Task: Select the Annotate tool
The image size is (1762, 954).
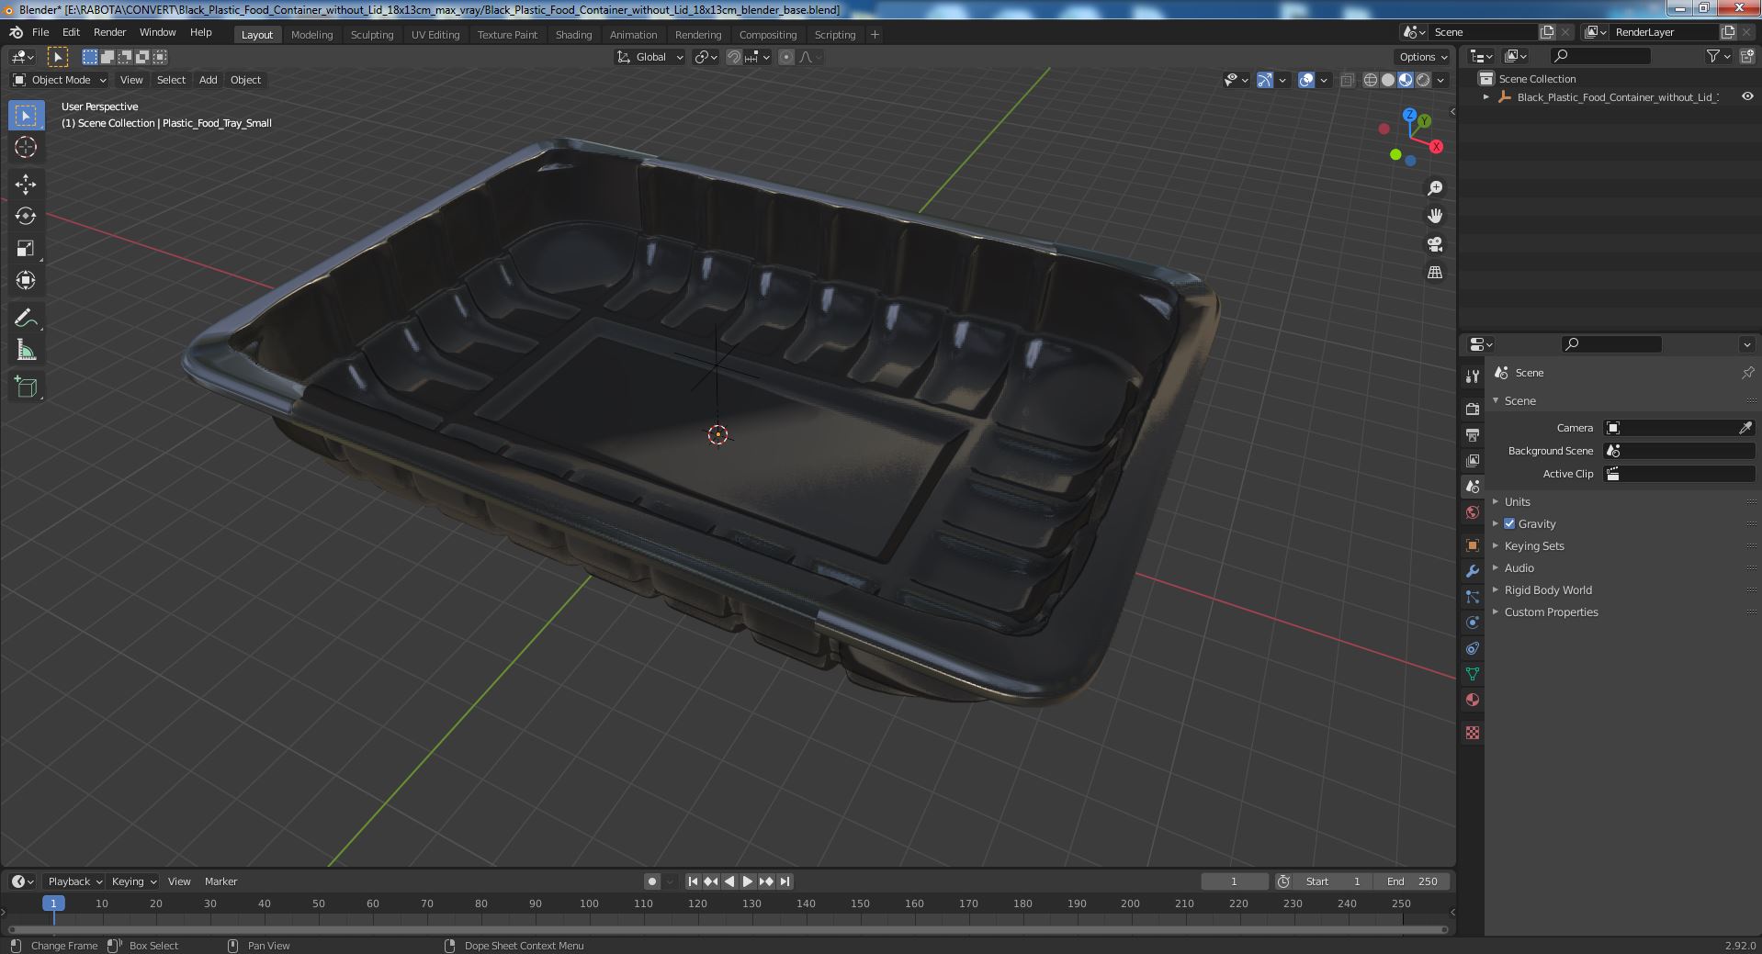Action: 26,319
